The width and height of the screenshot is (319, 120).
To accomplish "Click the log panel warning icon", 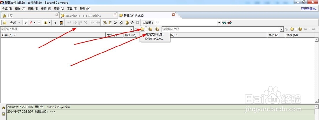I will pos(4,108).
